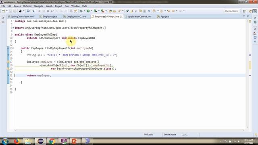Screen dimensions: 258x145
Task: Click the Last Edit Location icon
Action: (169, 11)
